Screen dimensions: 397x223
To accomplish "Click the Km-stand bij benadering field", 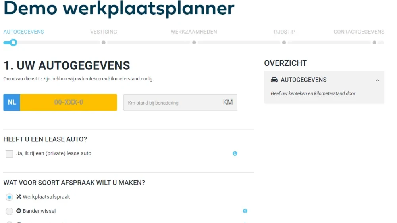I will pos(173,103).
